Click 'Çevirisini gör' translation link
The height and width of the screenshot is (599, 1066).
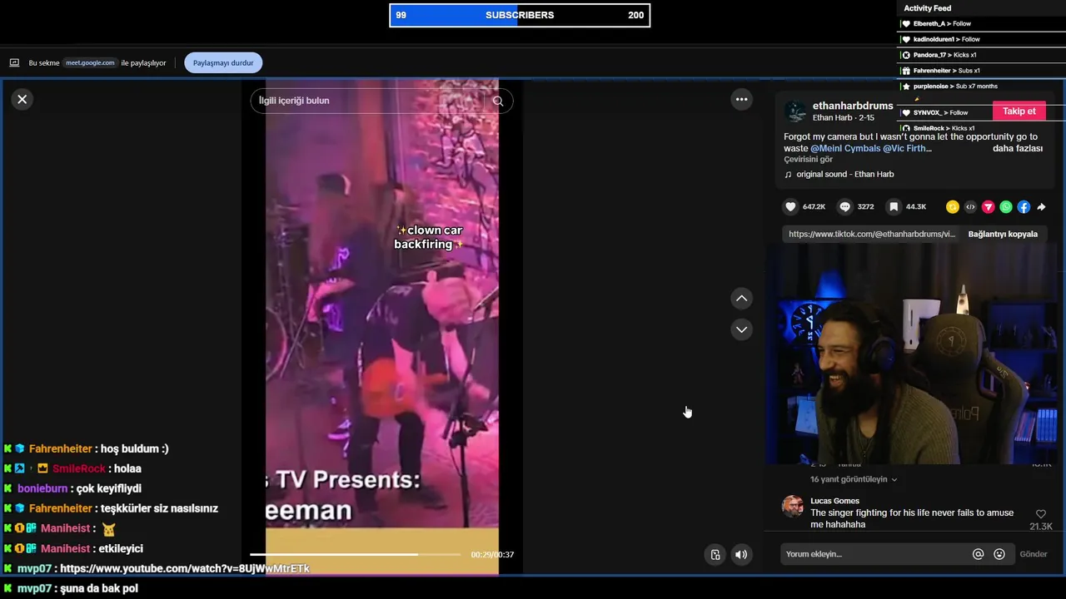[x=808, y=159]
